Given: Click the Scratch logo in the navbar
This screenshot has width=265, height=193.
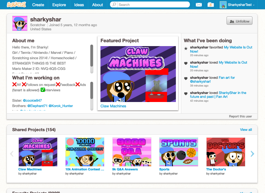Looking at the screenshot, I should (17, 4).
